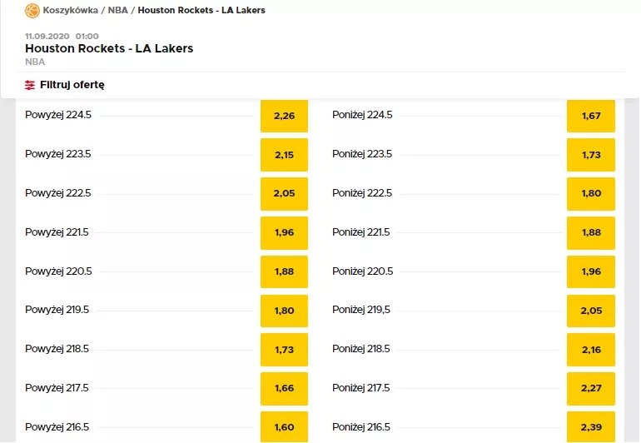The width and height of the screenshot is (641, 443).
Task: Add Poniżej 220.5 odds 1,96
Action: tap(591, 272)
